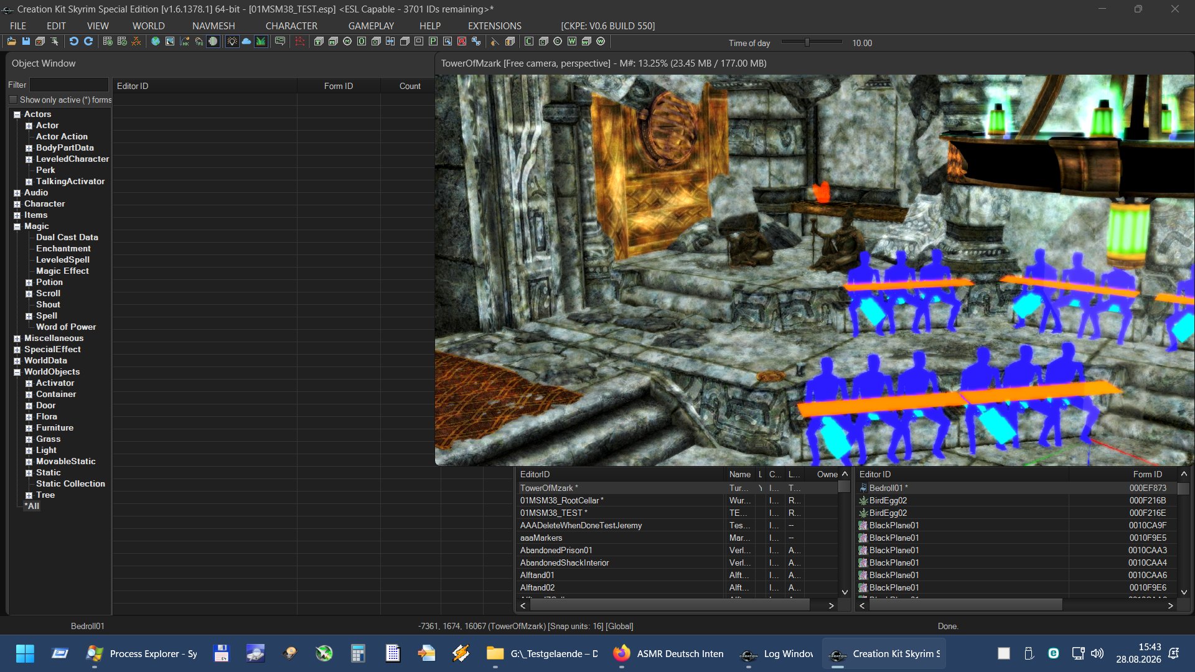
Task: Click the red crossed-box toolbar icon
Action: (x=462, y=42)
